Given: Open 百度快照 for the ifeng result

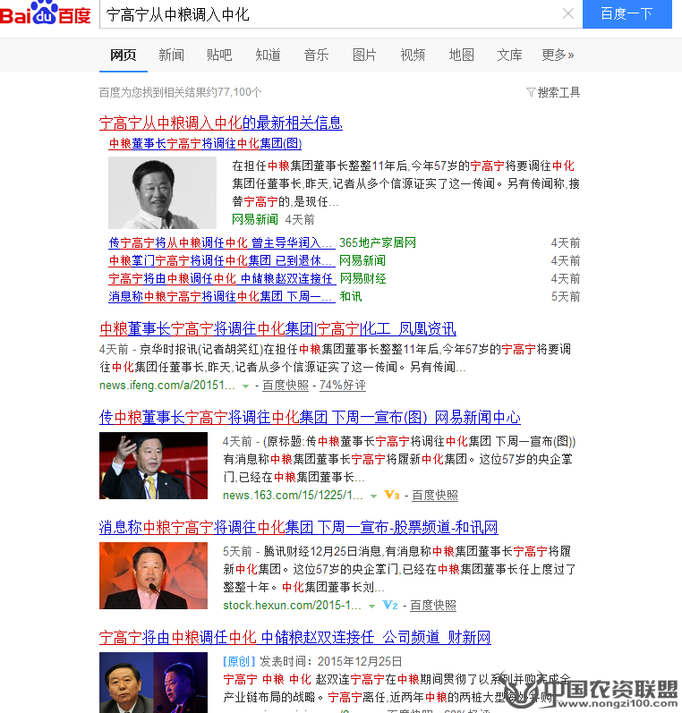Looking at the screenshot, I should click(x=286, y=386).
